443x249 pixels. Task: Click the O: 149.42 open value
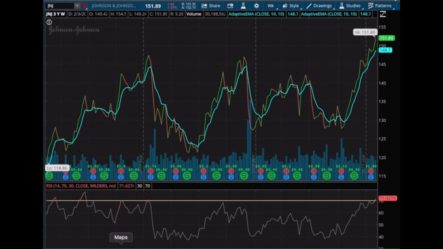pyautogui.click(x=98, y=14)
